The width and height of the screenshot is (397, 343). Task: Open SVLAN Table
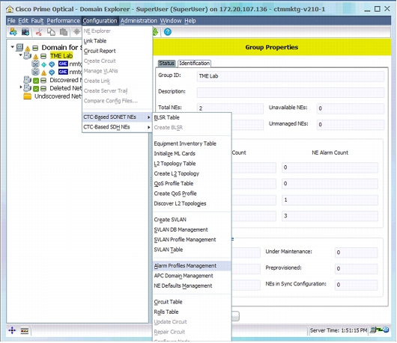(193, 250)
